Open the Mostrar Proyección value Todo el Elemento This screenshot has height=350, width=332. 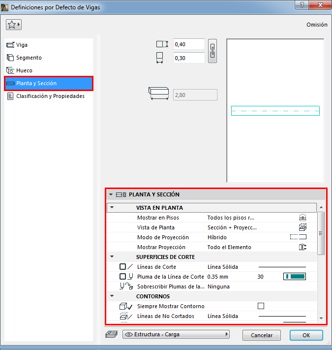(229, 247)
